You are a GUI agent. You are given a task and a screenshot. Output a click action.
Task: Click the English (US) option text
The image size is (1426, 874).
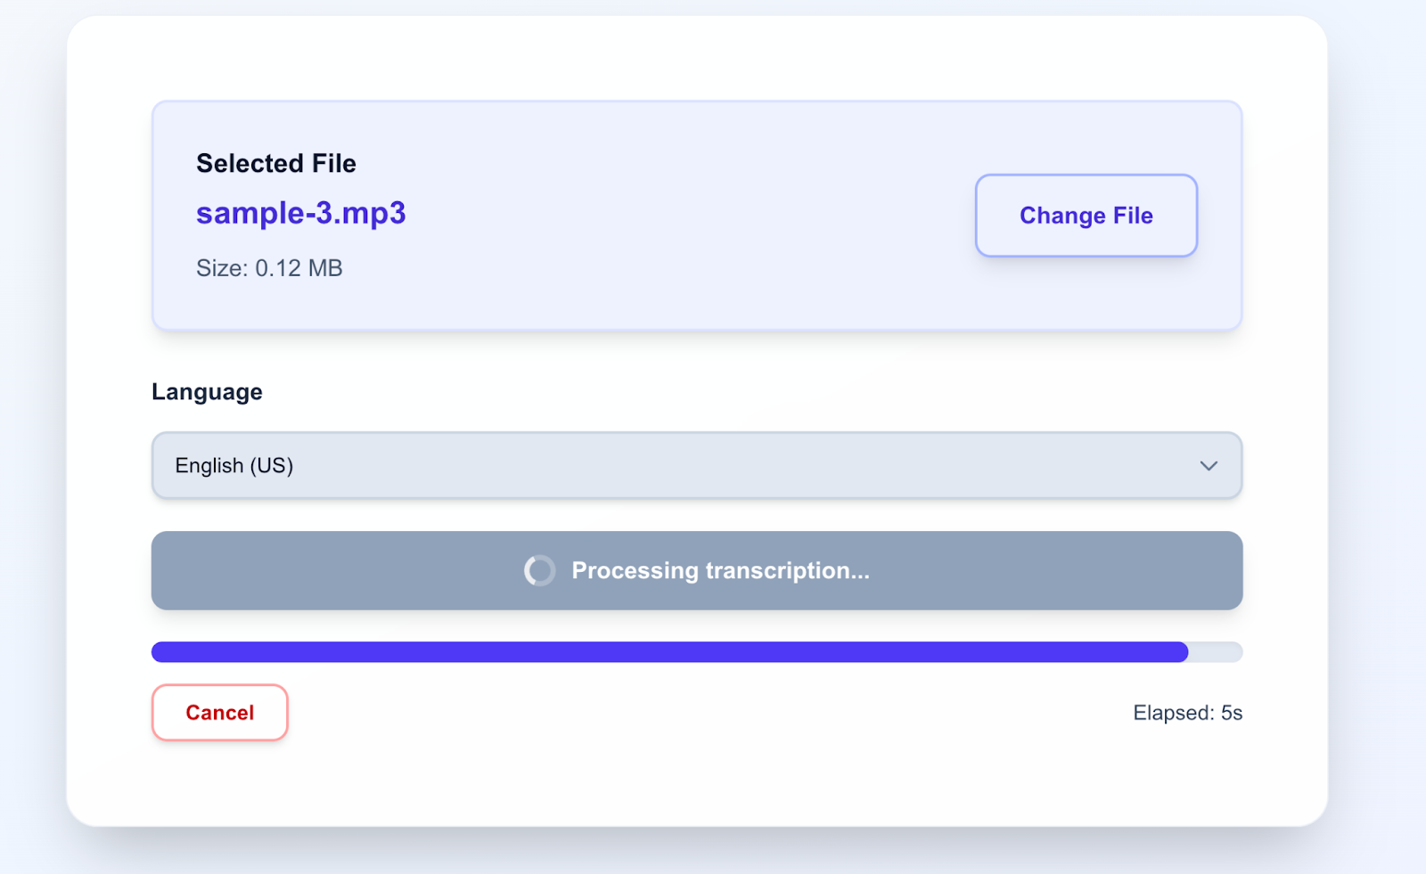pos(234,466)
